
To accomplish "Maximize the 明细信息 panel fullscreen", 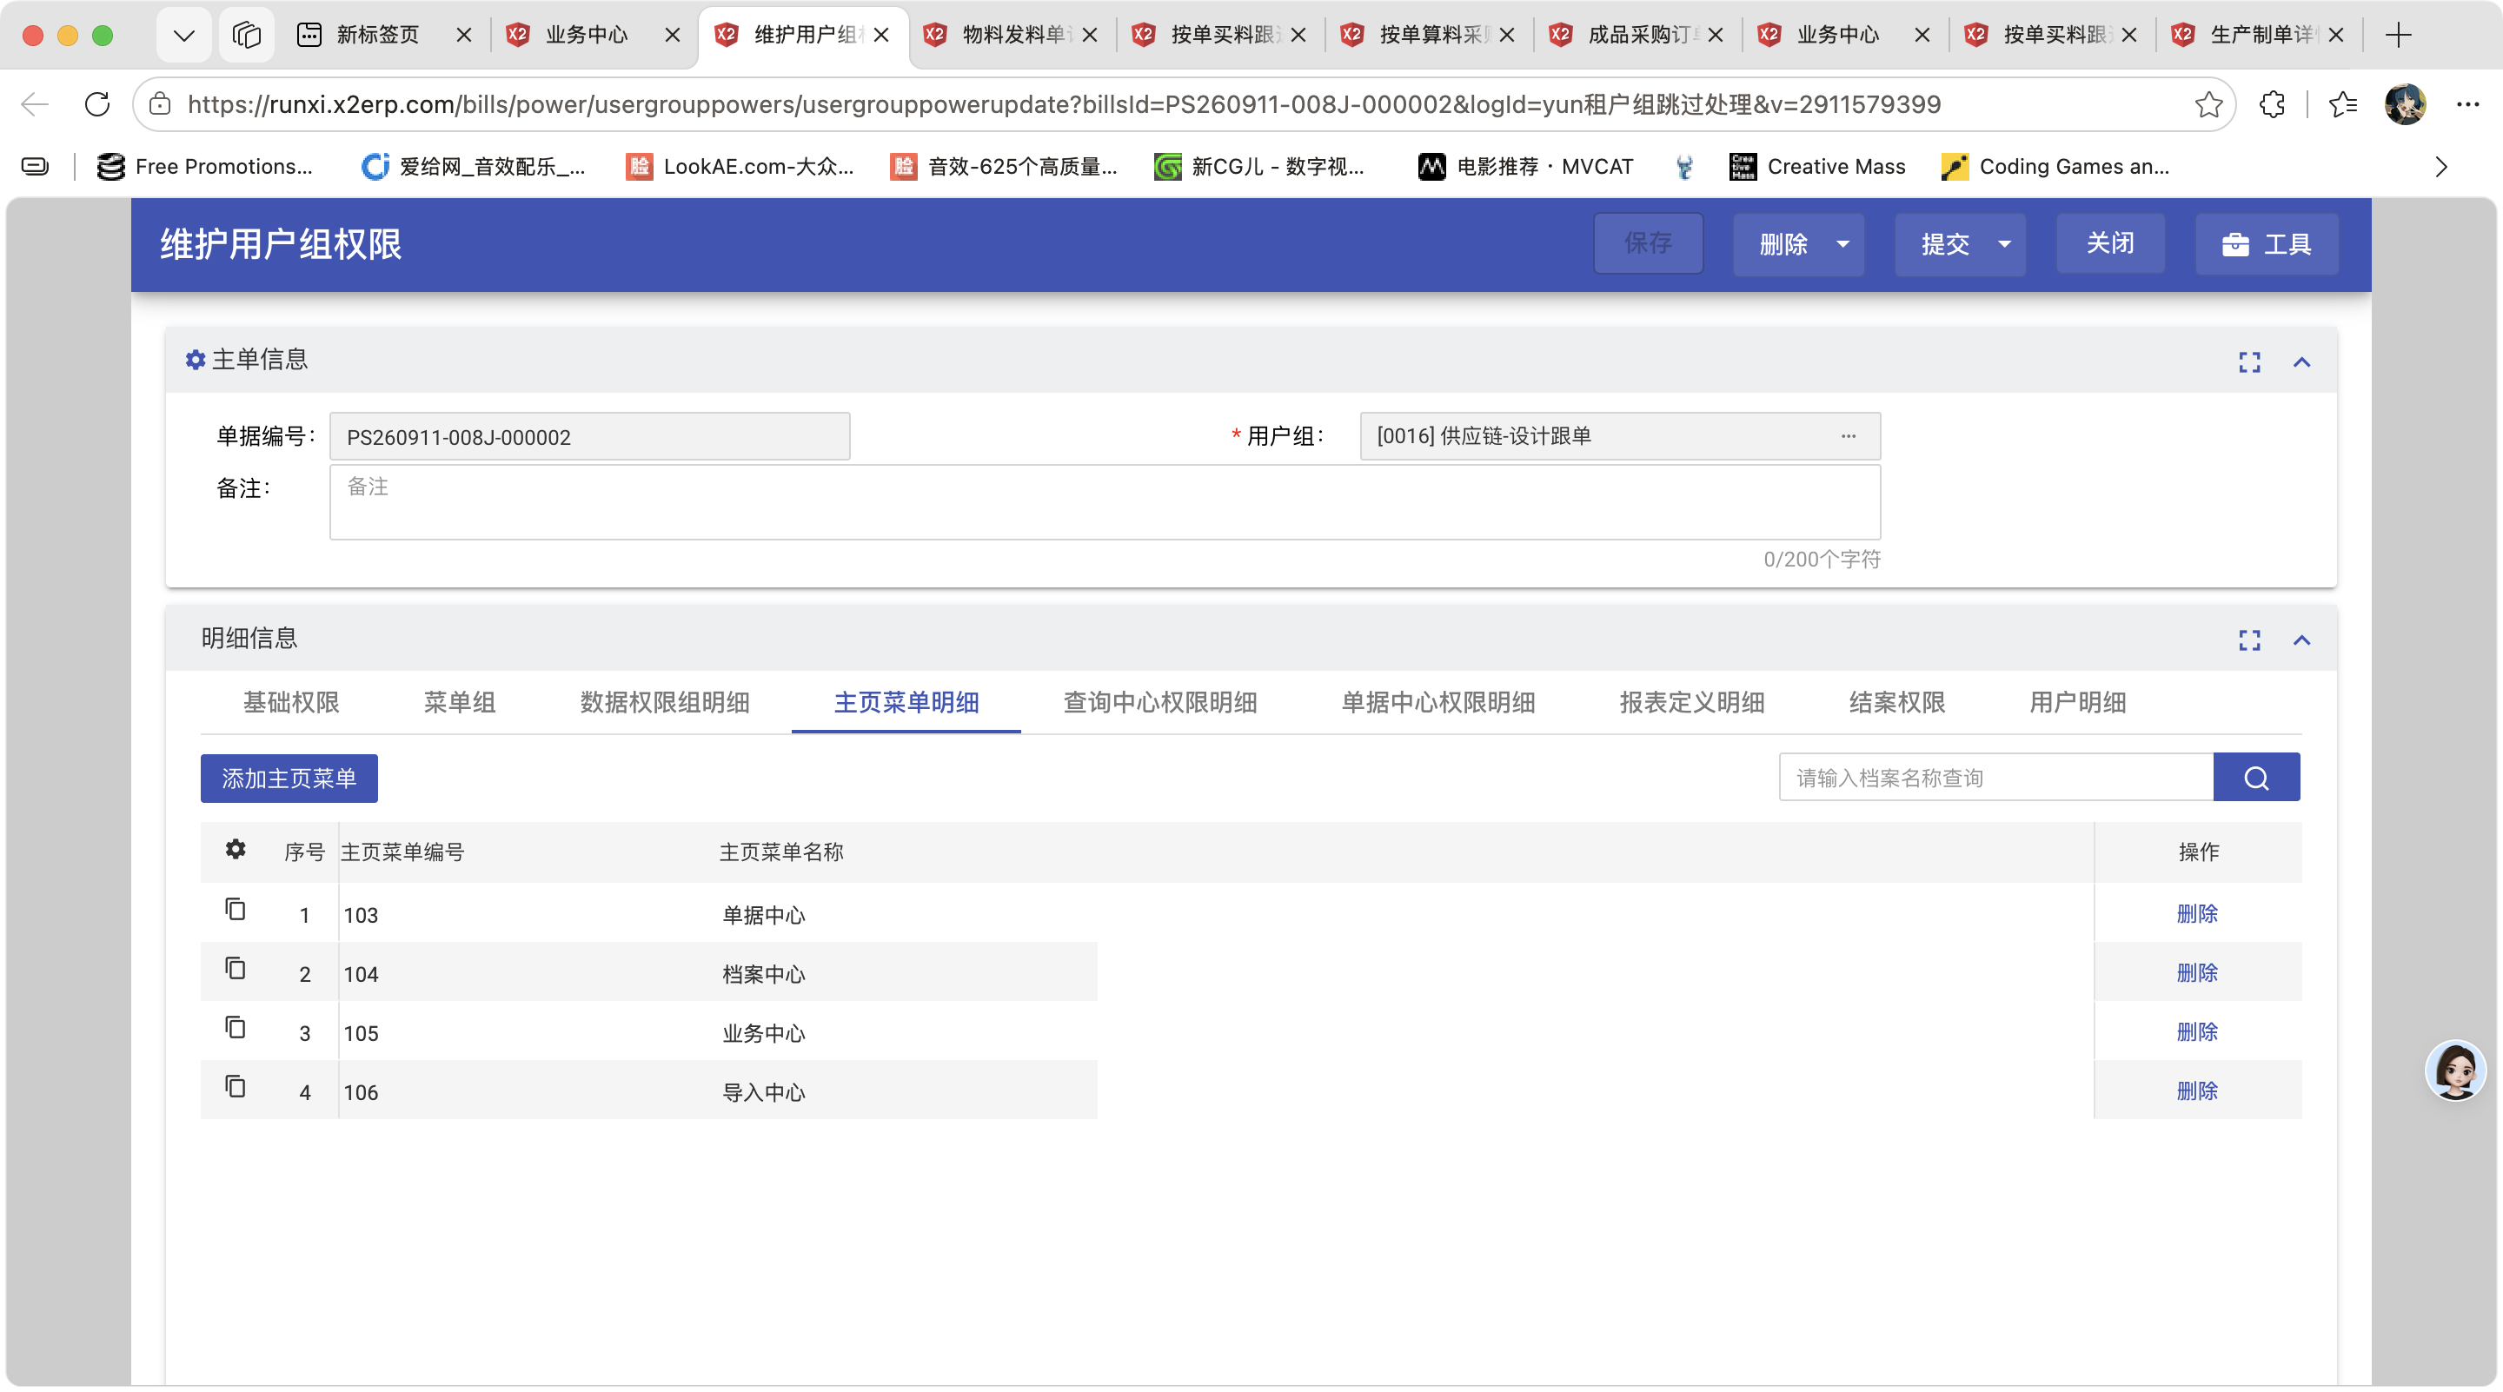I will (2249, 640).
